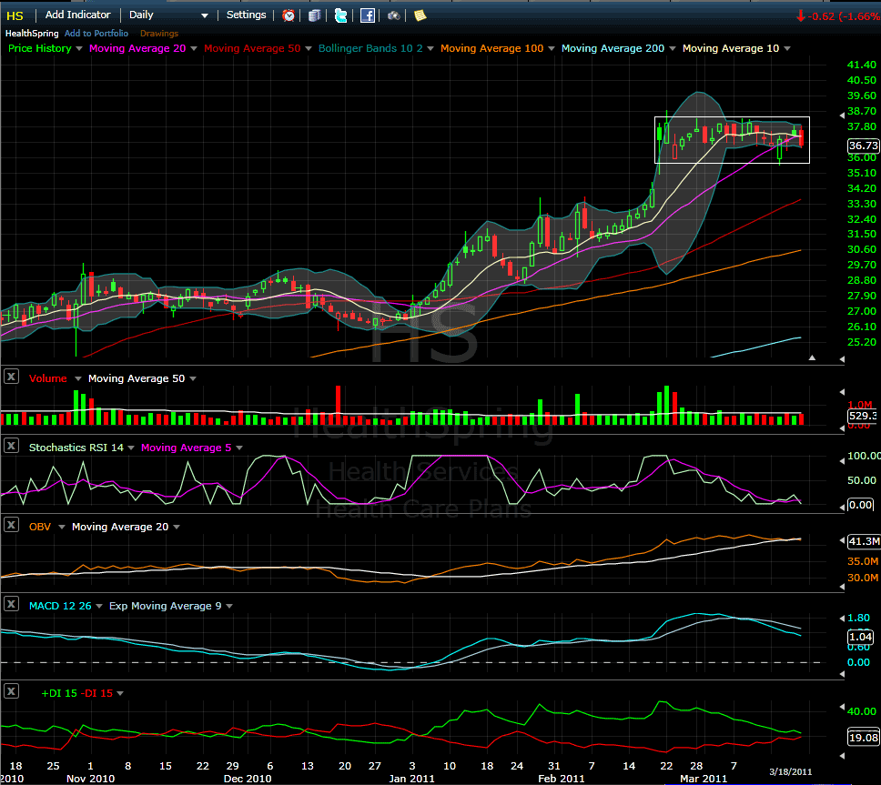Open the alarm clock alert icon
The image size is (881, 785).
click(x=289, y=15)
